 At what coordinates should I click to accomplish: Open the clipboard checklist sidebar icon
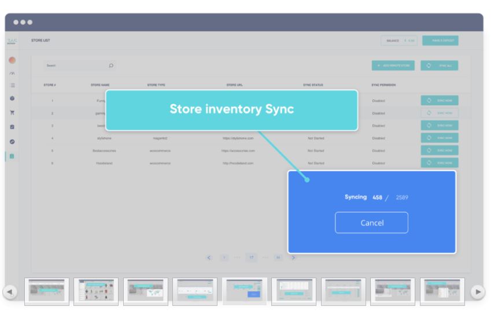(12, 127)
